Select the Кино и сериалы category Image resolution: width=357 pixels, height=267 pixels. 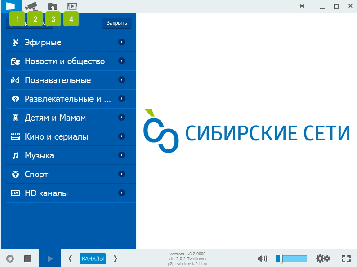[x=71, y=136]
